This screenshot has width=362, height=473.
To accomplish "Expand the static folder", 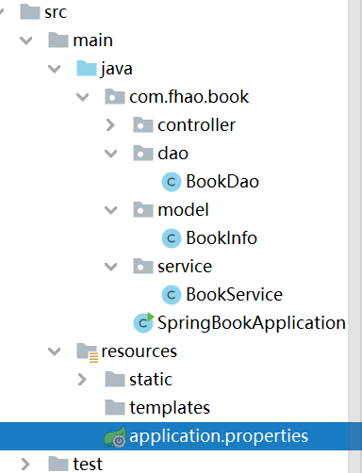I will tap(82, 380).
